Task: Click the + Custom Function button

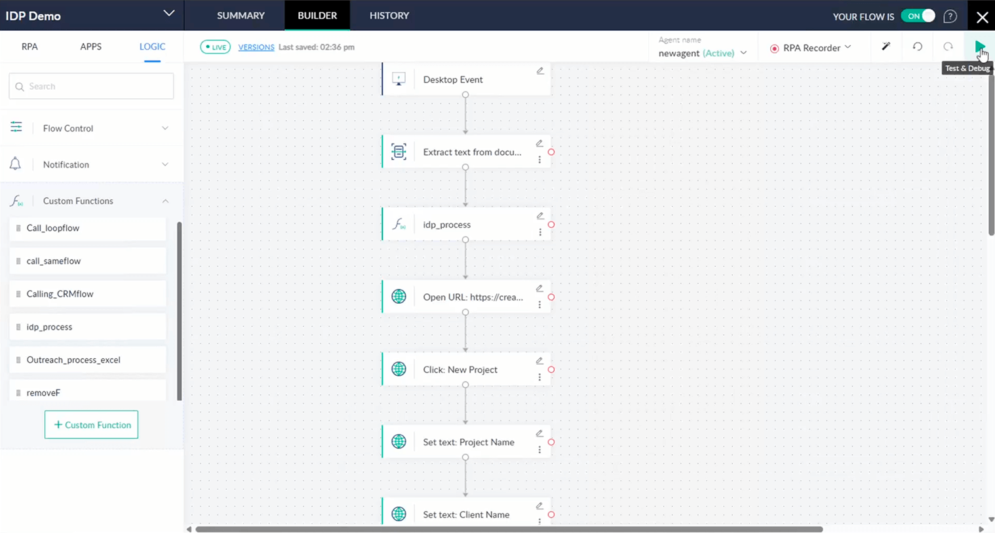Action: (91, 424)
